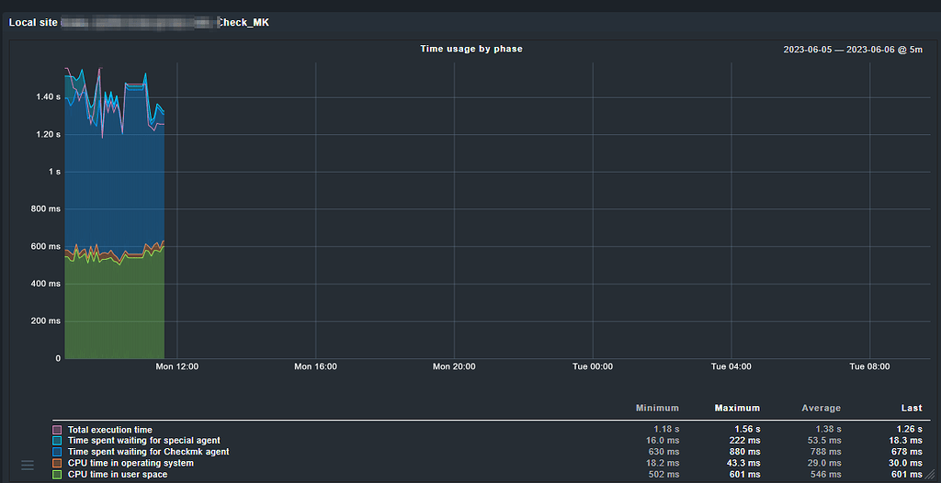Click the green user space area in graph
The image size is (941, 483).
coord(114,309)
